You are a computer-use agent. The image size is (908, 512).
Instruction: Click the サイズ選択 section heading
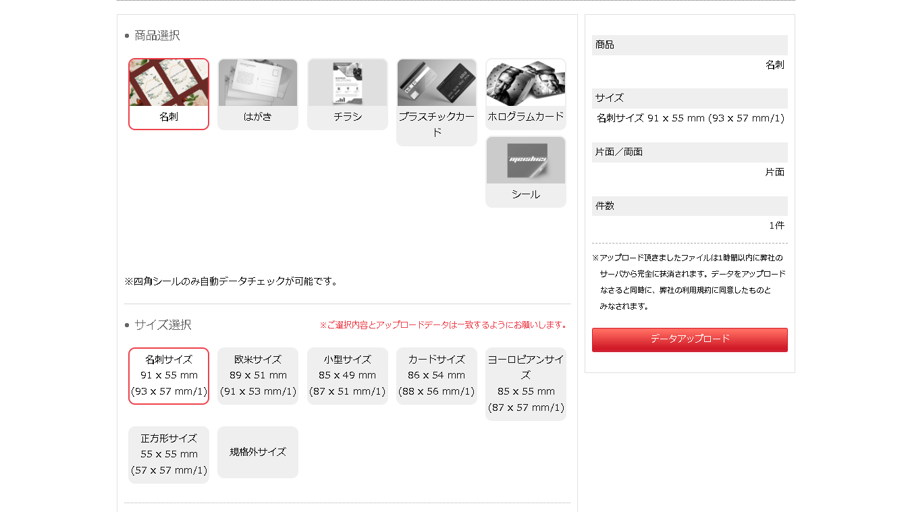[x=163, y=324]
